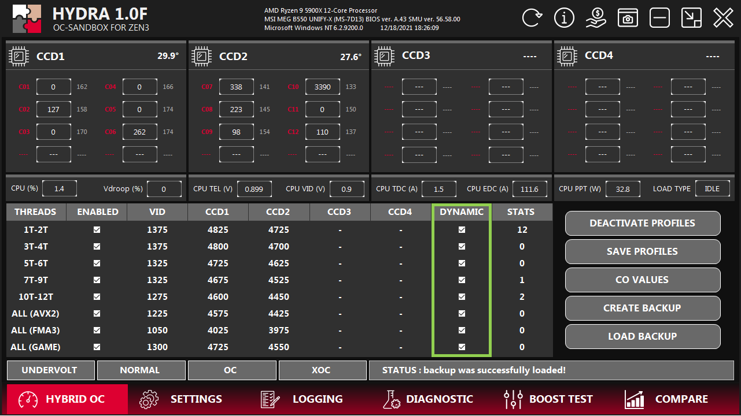741x416 pixels.
Task: Uncheck DYNAMIC for the 10T-12T profile
Action: [x=462, y=296]
